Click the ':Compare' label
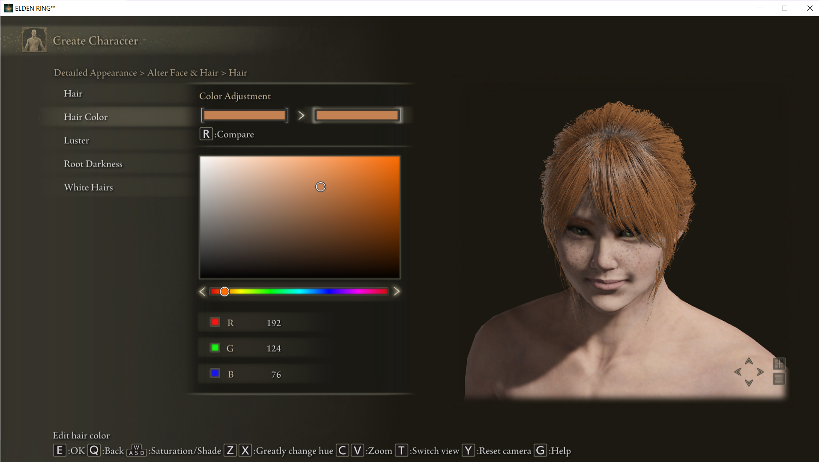Viewport: 819px width, 462px height. click(x=234, y=134)
